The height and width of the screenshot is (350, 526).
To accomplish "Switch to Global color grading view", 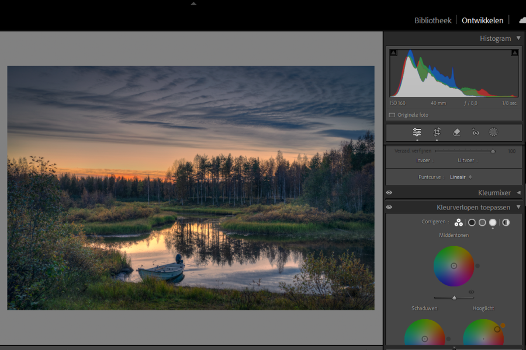I will click(x=506, y=222).
